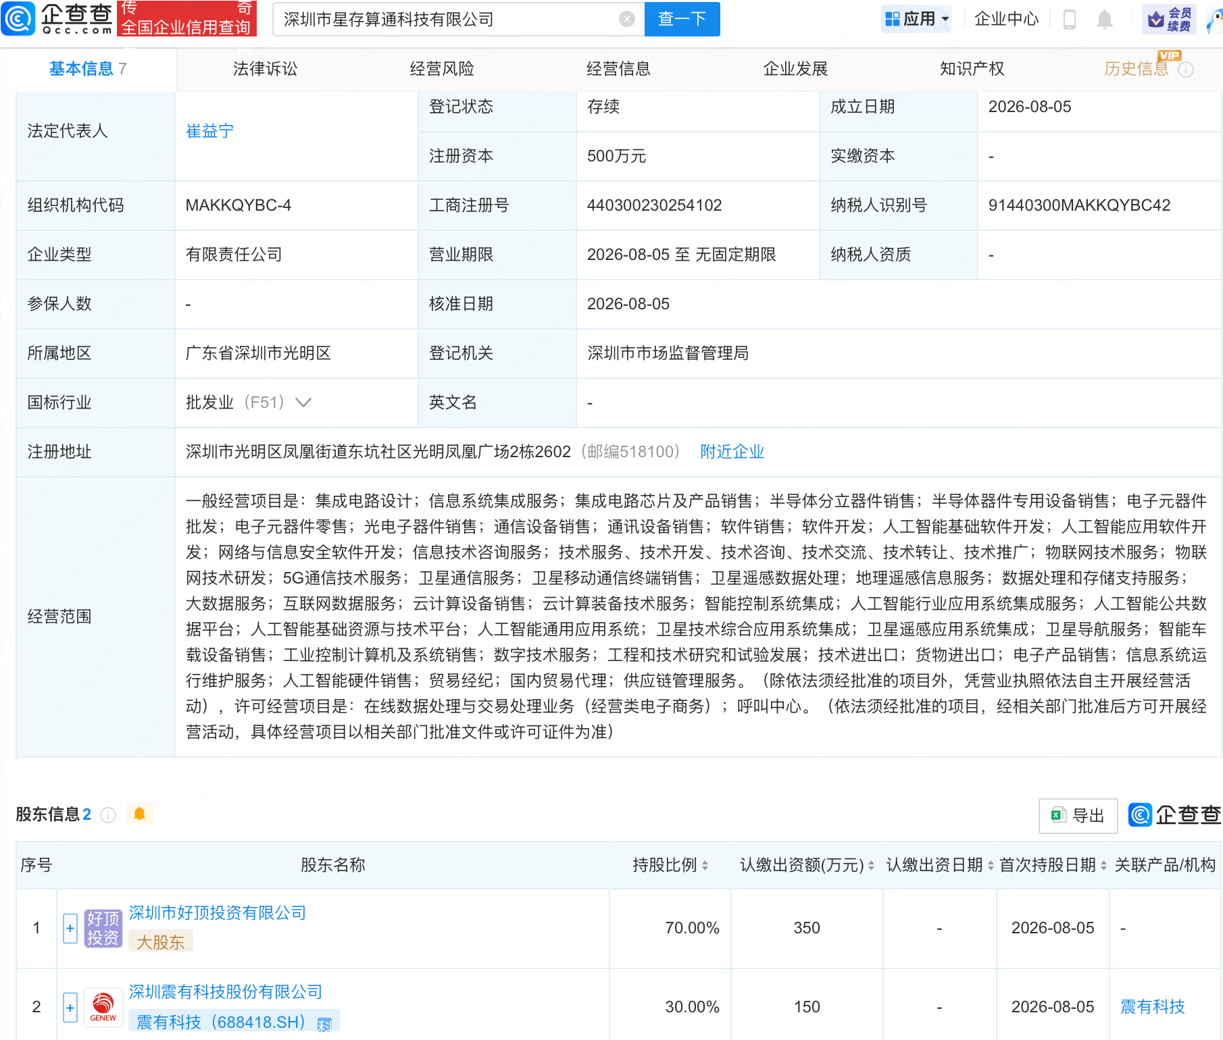The image size is (1223, 1040).
Task: Go to 知识产权 tab
Action: point(972,69)
